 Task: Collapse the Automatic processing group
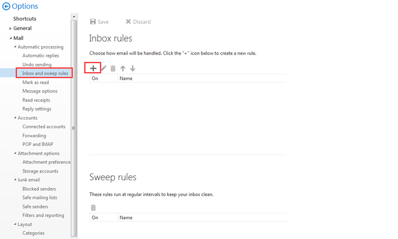[15, 47]
